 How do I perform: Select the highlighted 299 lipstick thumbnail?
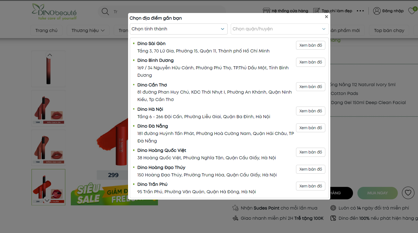[x=48, y=187]
